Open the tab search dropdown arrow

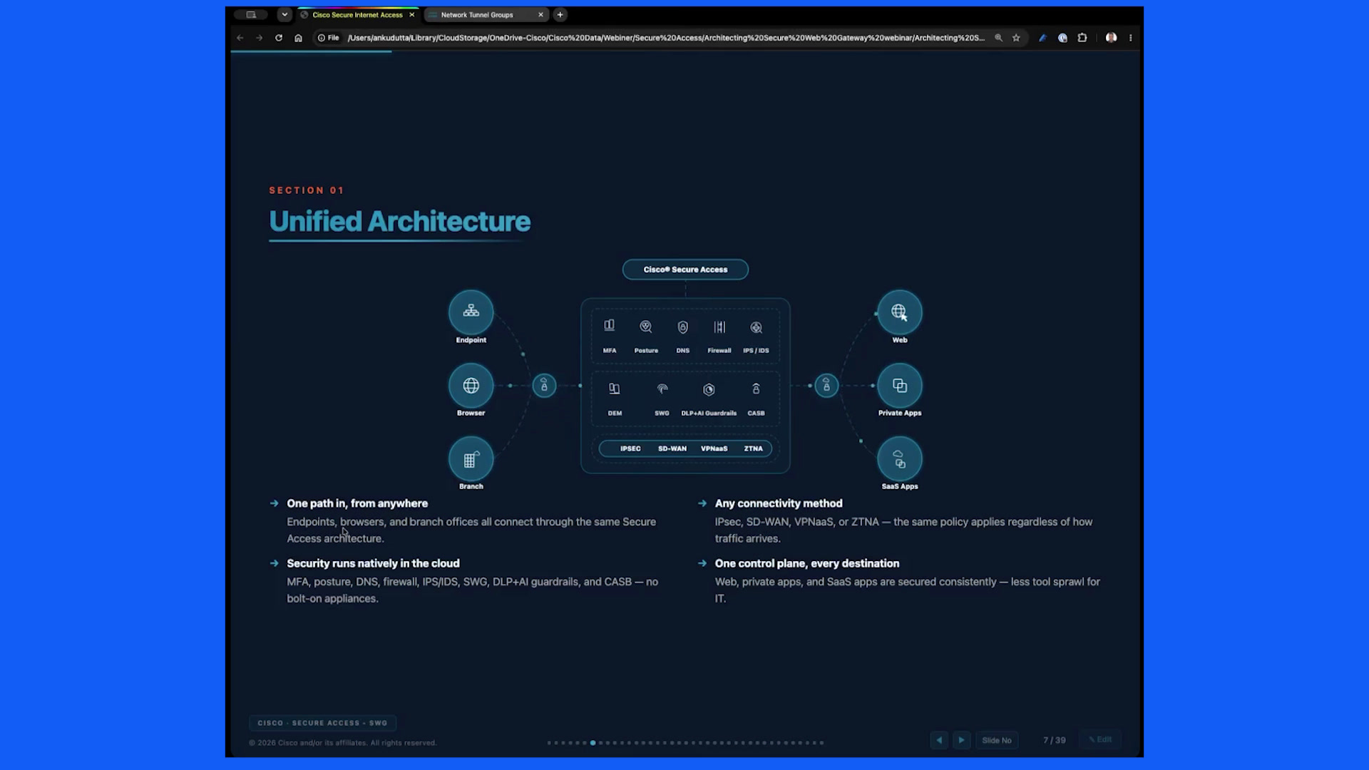(284, 14)
